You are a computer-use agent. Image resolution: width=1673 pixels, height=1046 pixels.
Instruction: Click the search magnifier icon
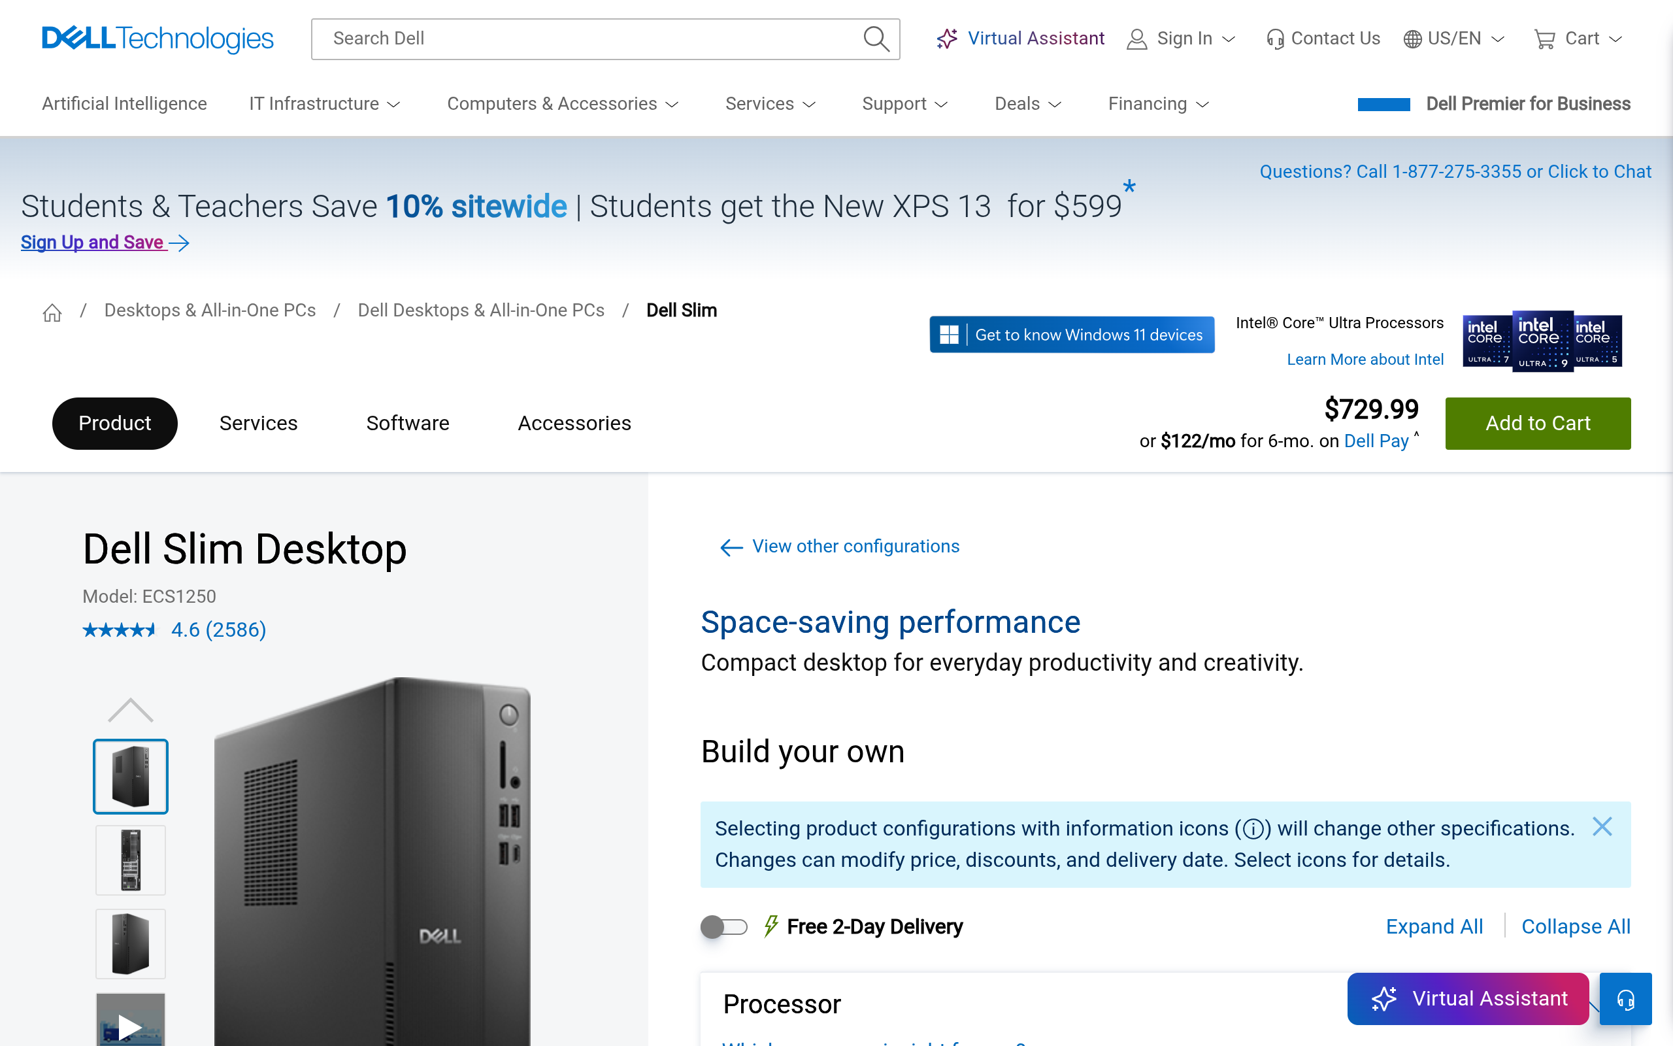876,39
